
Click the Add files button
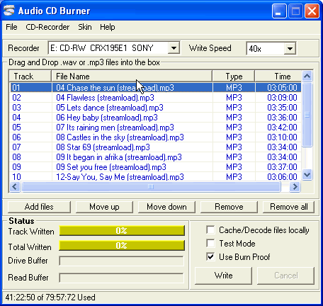(39, 207)
